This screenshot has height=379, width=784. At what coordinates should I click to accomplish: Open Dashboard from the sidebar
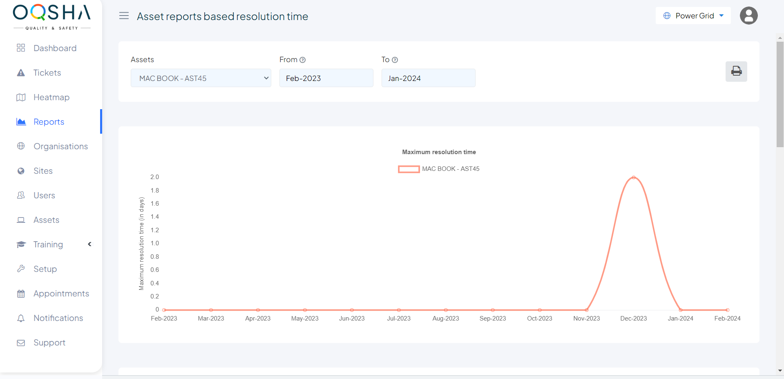tap(55, 48)
